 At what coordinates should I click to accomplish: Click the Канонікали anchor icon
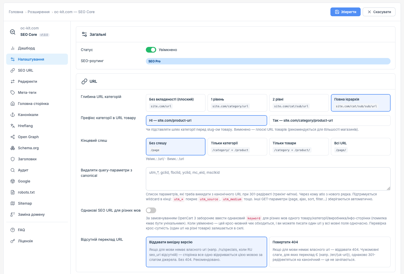coord(13,115)
